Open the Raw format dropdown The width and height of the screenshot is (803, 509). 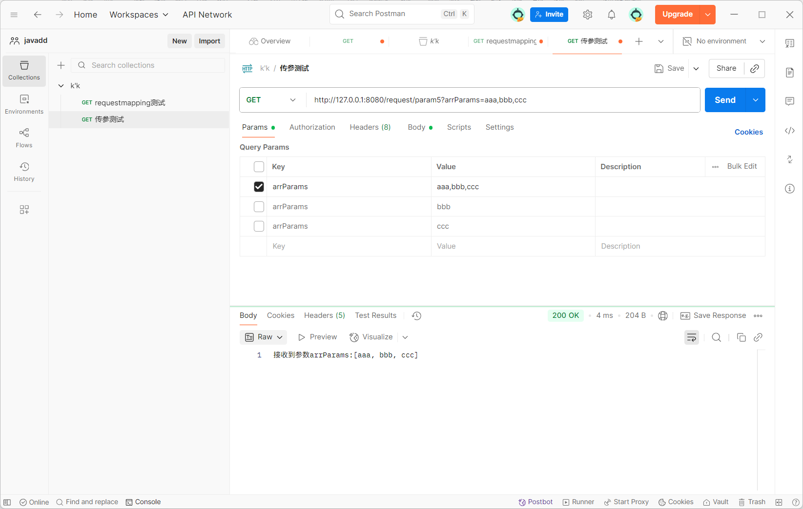(x=264, y=337)
